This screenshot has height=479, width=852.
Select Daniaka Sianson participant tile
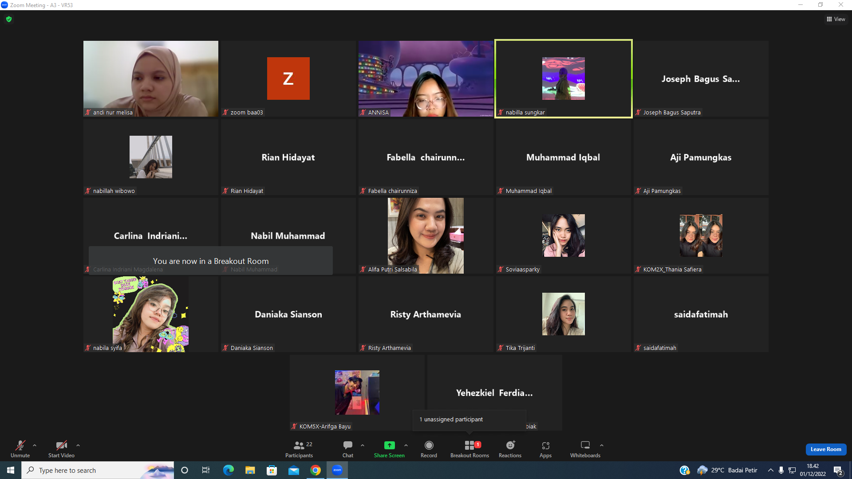tap(288, 314)
